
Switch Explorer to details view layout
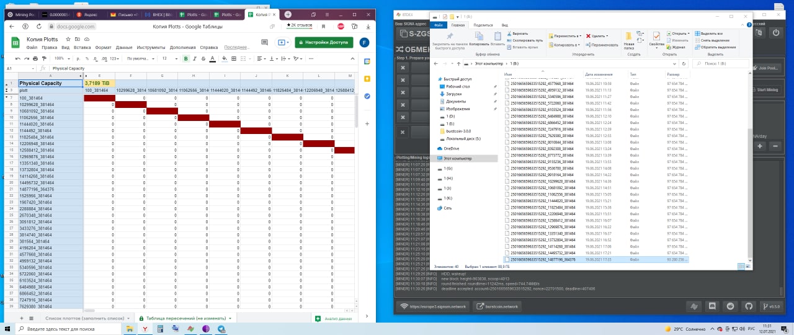[x=741, y=266]
